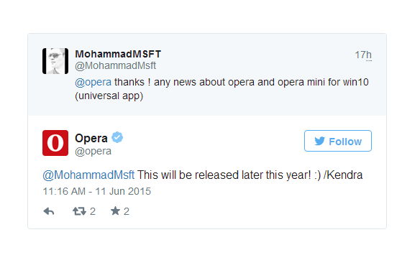The height and width of the screenshot is (268, 402).
Task: Open MohammadMSFT profile avatar
Action: coord(55,61)
